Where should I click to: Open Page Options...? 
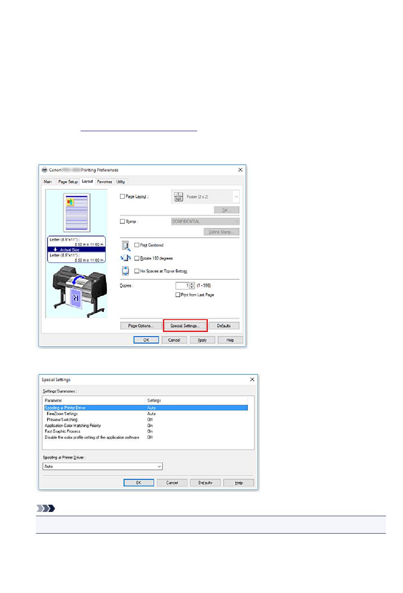(x=140, y=326)
